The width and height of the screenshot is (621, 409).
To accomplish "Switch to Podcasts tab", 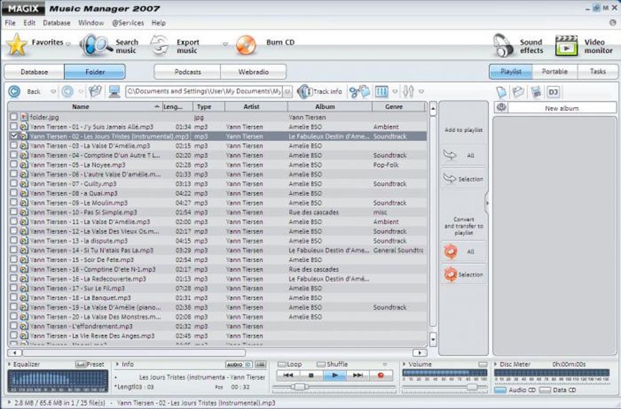I will 188,72.
